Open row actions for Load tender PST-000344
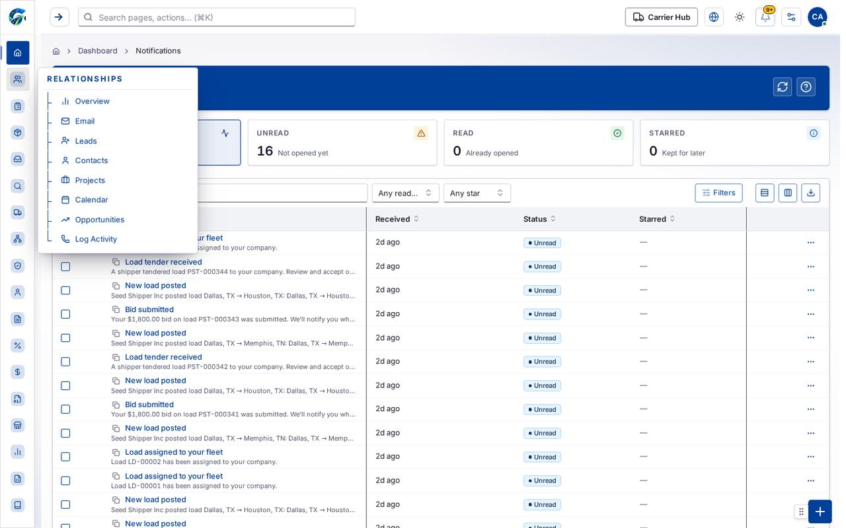This screenshot has width=846, height=528. [811, 267]
